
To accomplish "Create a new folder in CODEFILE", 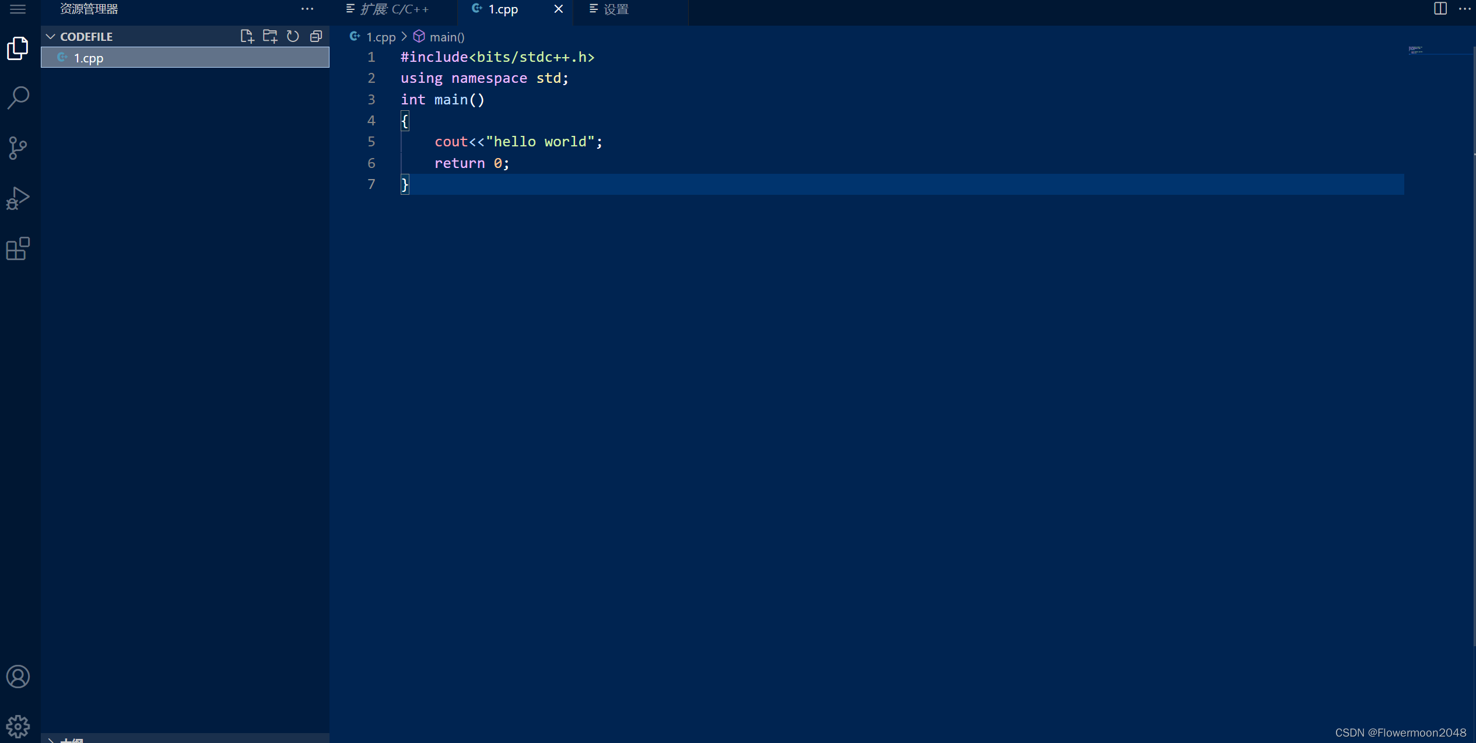I will (x=270, y=36).
